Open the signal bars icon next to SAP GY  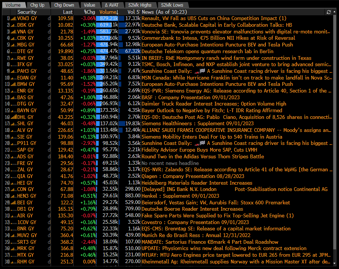[x=13, y=150]
